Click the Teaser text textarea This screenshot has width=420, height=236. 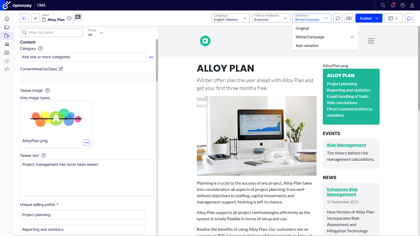(x=87, y=178)
